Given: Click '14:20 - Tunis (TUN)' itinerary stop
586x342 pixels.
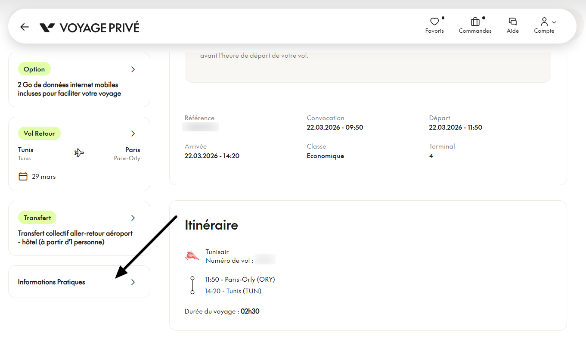Looking at the screenshot, I should [233, 291].
